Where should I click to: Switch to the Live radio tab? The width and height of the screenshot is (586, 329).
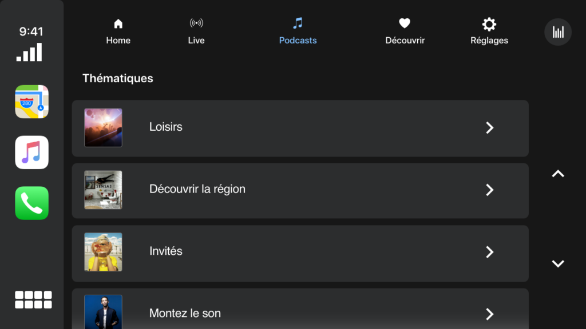click(196, 31)
